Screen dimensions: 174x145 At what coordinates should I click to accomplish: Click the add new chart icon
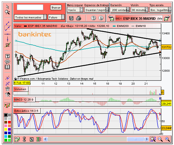tap(17, 139)
